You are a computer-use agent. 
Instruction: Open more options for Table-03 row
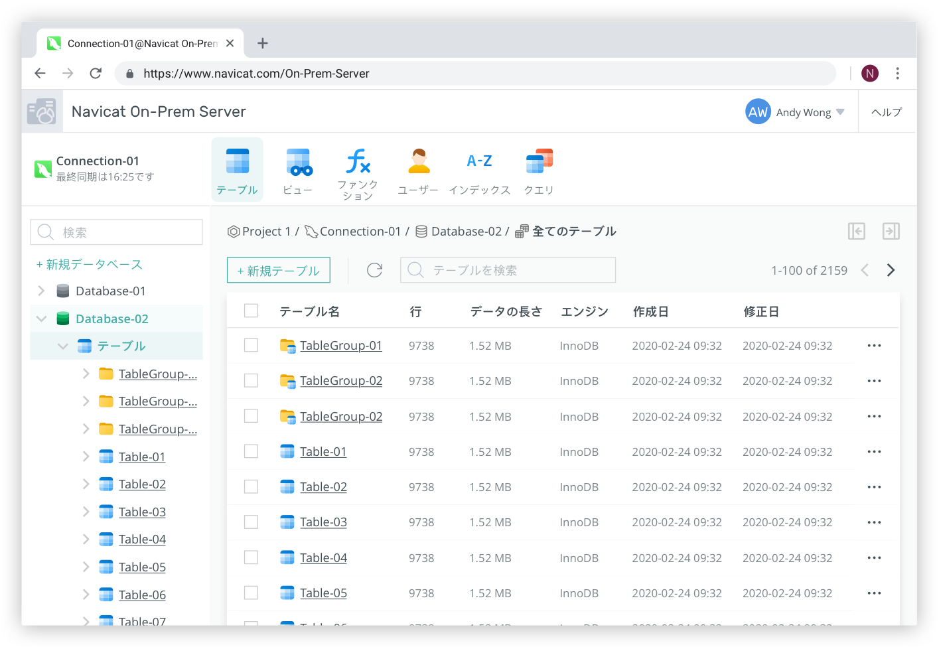click(x=875, y=522)
